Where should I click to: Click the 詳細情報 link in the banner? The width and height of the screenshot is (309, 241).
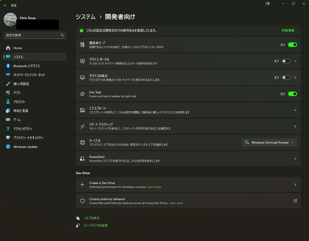288,30
